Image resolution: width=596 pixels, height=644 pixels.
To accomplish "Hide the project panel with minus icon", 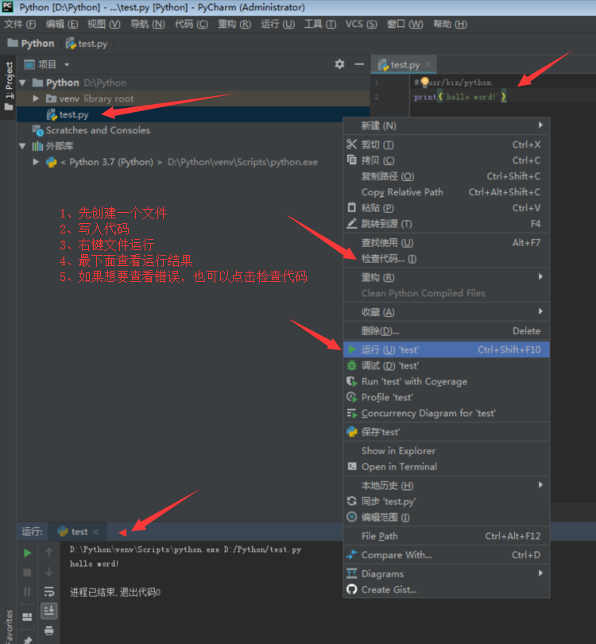I will click(359, 64).
